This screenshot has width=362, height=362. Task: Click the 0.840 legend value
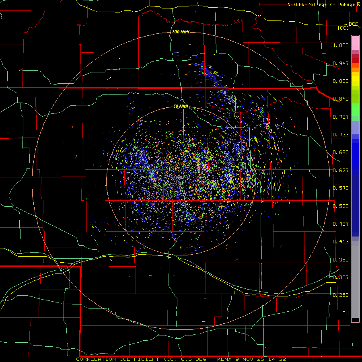[341, 99]
